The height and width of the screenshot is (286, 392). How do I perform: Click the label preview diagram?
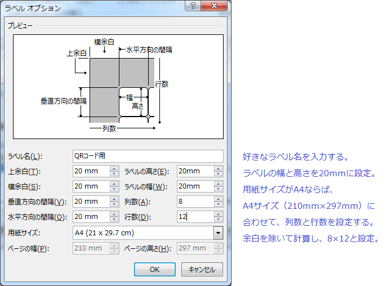[118, 87]
